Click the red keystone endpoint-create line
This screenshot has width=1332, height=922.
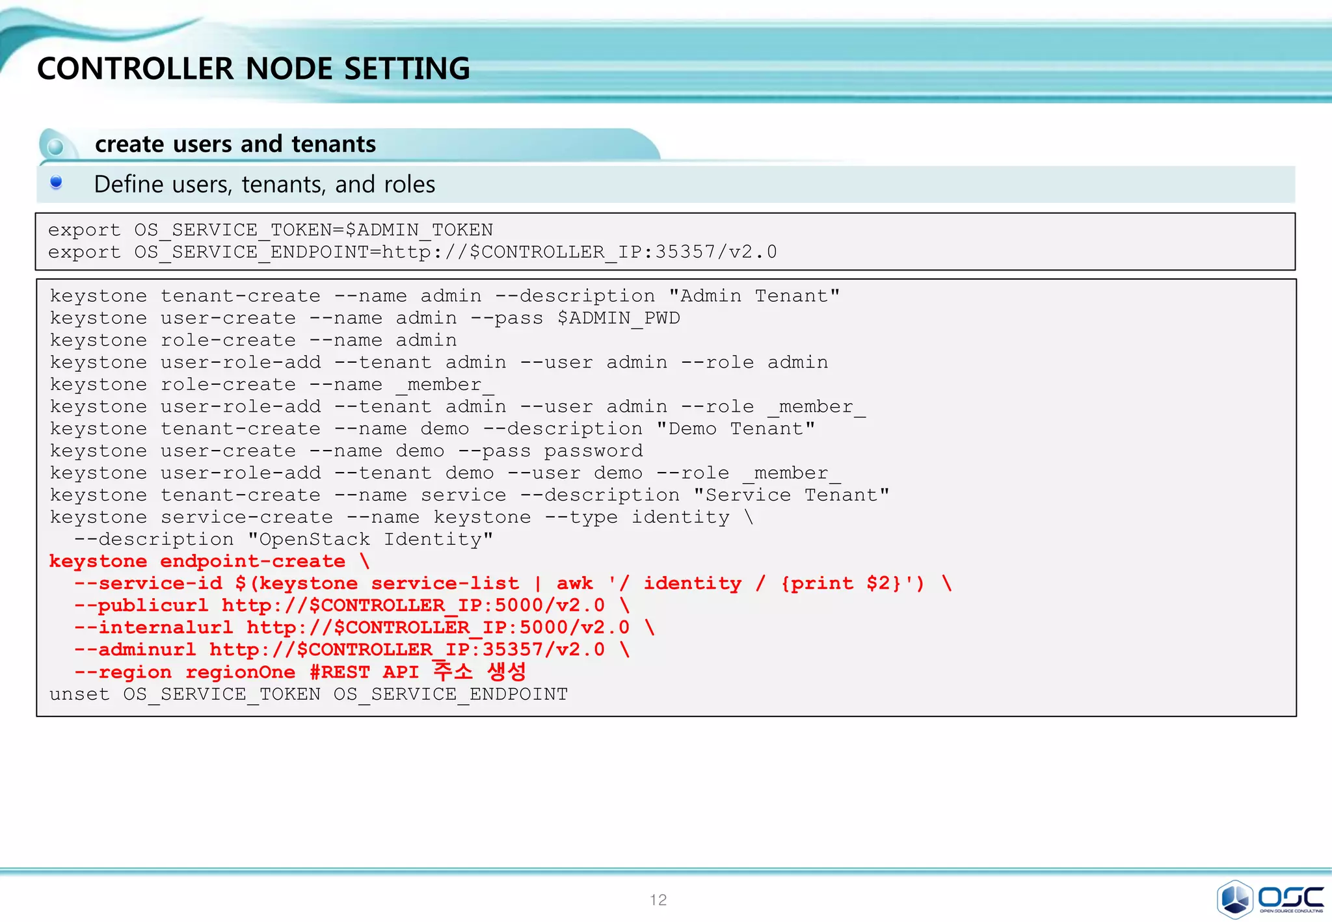(209, 562)
